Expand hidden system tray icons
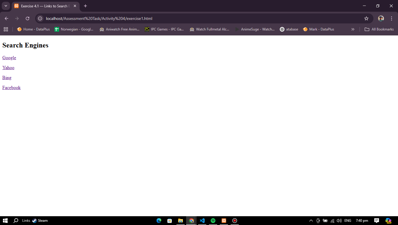The image size is (398, 225). coord(311,221)
